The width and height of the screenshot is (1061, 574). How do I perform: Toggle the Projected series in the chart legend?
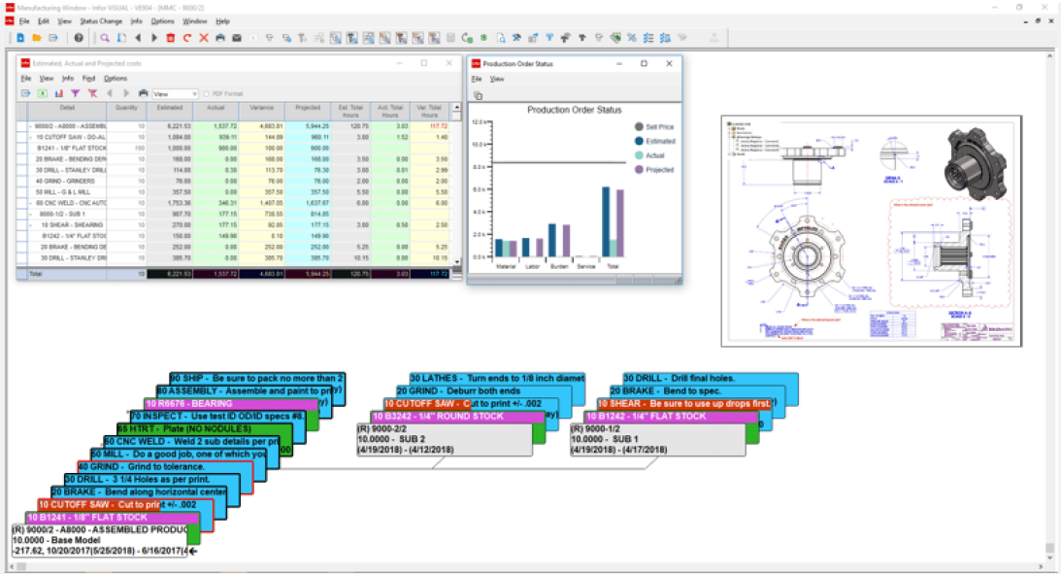point(639,169)
